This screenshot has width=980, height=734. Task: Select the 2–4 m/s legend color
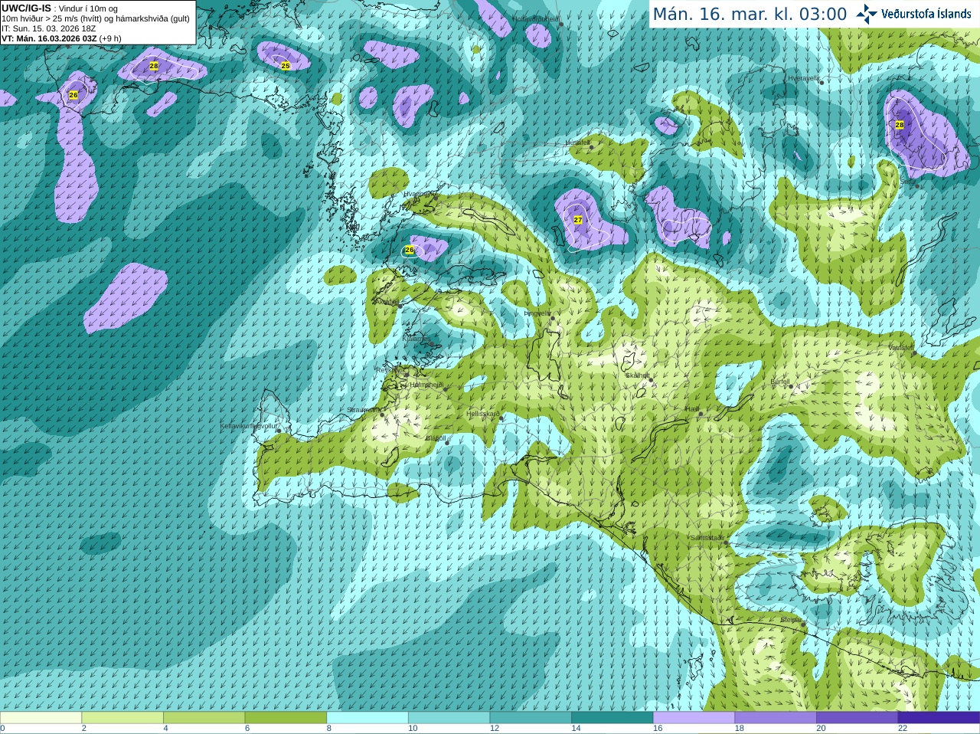click(122, 718)
